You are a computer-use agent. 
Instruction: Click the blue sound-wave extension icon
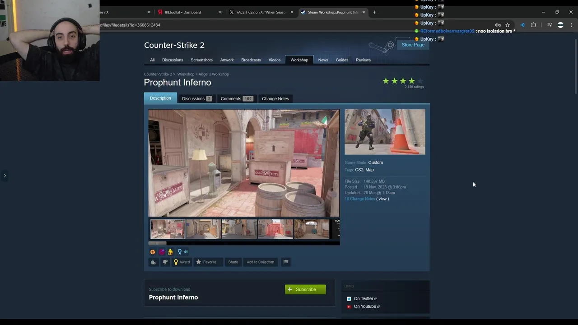[522, 25]
